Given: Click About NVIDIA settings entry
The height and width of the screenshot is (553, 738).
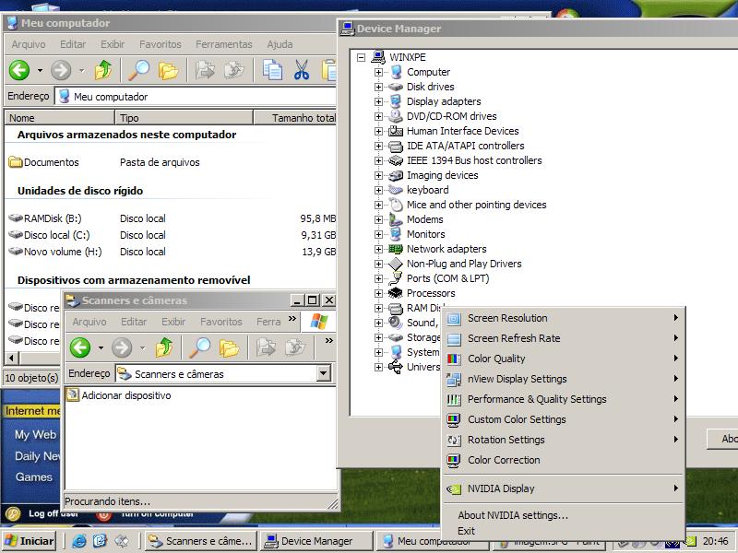Looking at the screenshot, I should (x=564, y=515).
